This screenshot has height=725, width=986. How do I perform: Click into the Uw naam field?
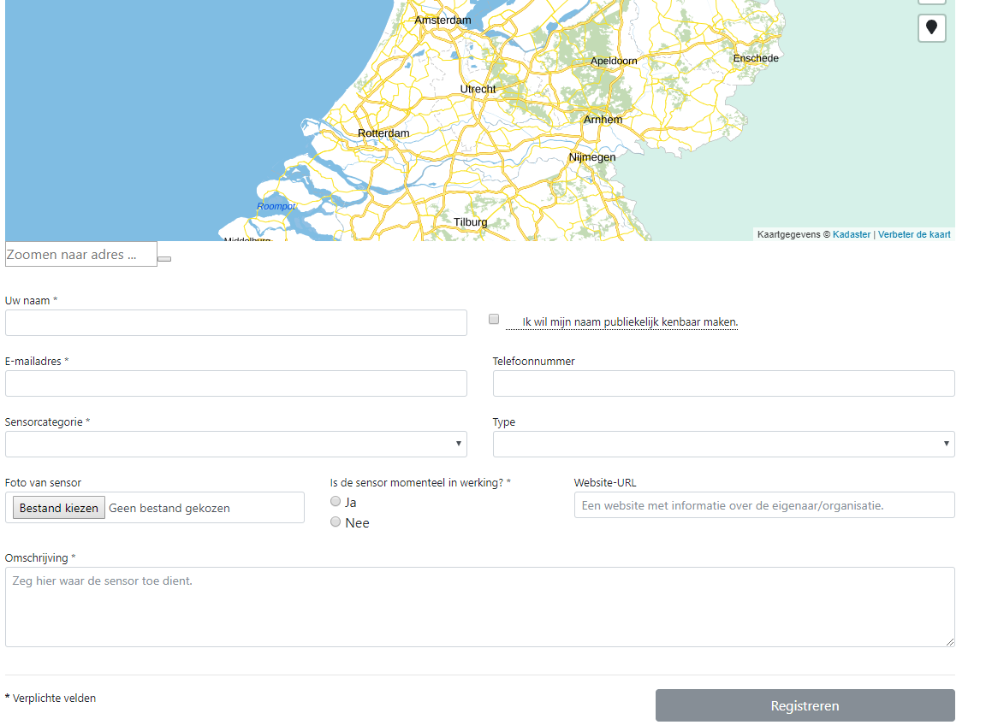[236, 322]
